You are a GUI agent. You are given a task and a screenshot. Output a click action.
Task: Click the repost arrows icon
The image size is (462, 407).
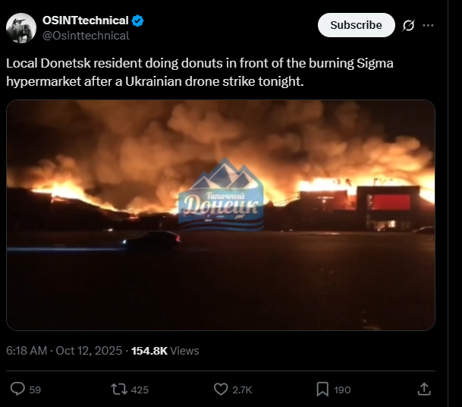pyautogui.click(x=119, y=390)
